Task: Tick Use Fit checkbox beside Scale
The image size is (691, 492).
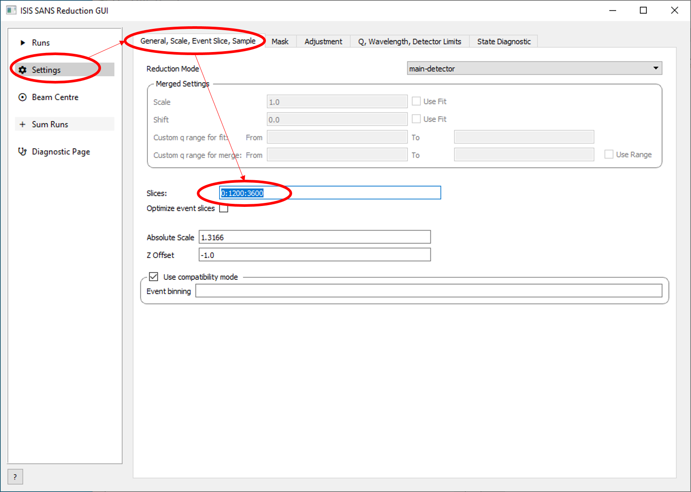Action: pos(416,101)
